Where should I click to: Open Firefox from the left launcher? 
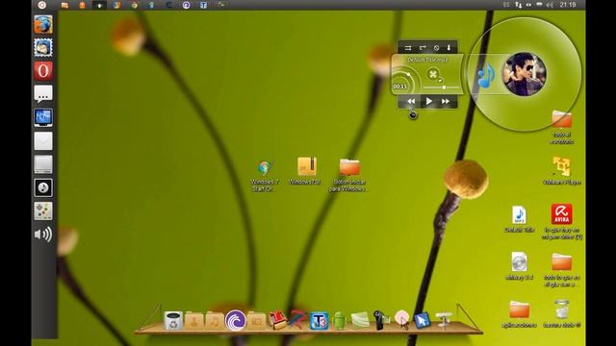(x=43, y=25)
